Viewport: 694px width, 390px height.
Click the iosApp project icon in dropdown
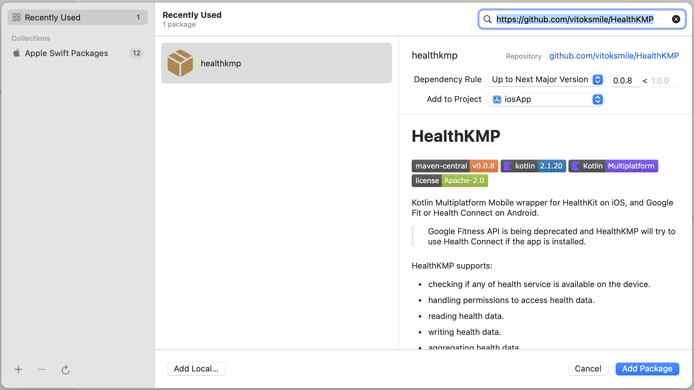(497, 99)
